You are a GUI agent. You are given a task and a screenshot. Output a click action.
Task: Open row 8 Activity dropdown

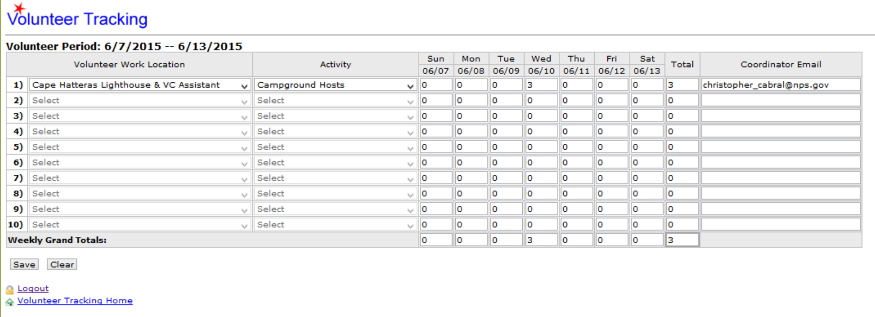pos(335,193)
